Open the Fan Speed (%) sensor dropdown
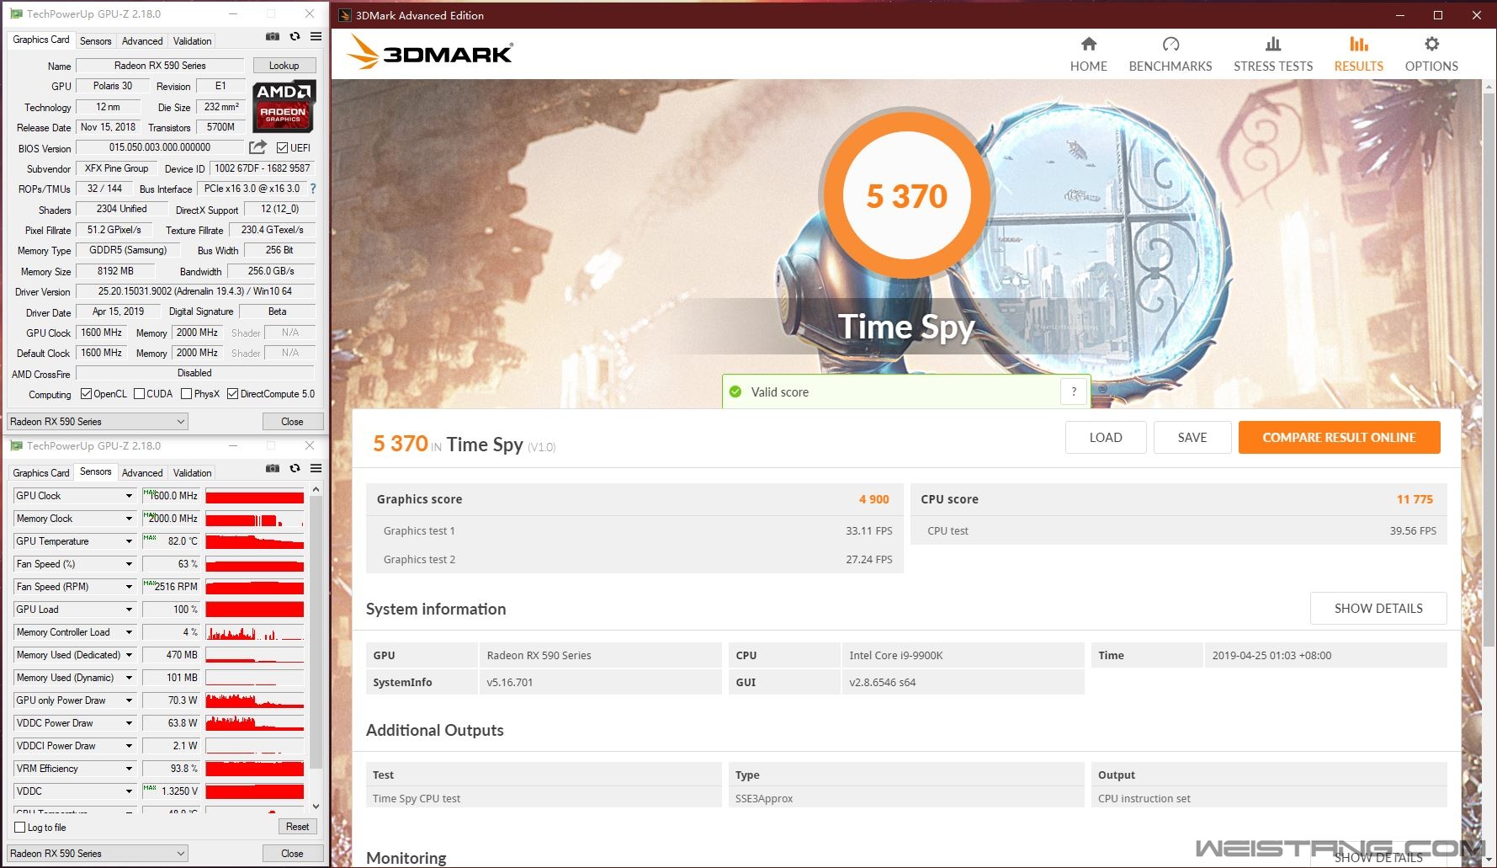This screenshot has width=1497, height=868. coord(129,564)
